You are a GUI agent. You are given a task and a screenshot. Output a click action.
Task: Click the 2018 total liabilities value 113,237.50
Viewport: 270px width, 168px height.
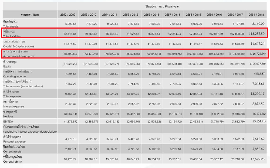coord(257,34)
